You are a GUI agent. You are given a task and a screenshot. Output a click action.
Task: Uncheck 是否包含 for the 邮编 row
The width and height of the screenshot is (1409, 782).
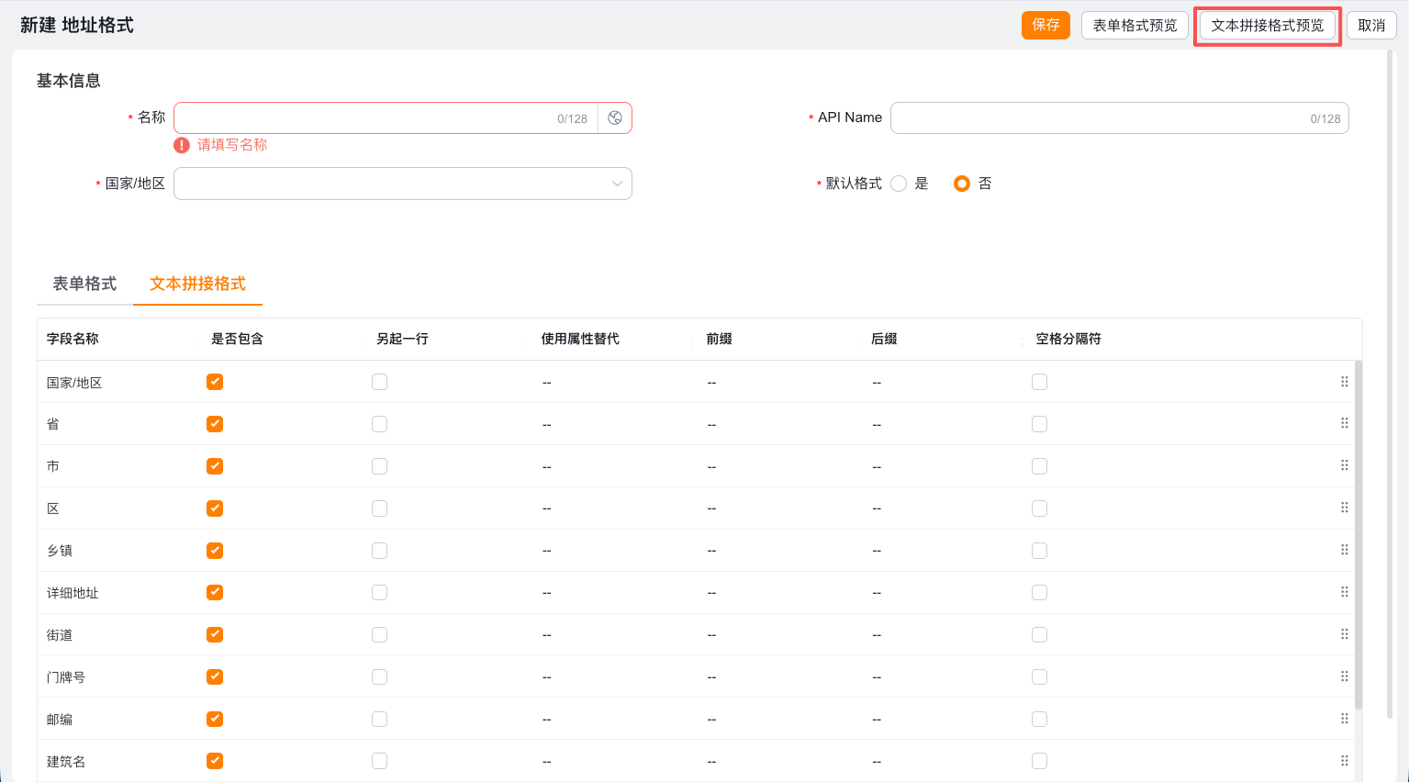tap(215, 719)
